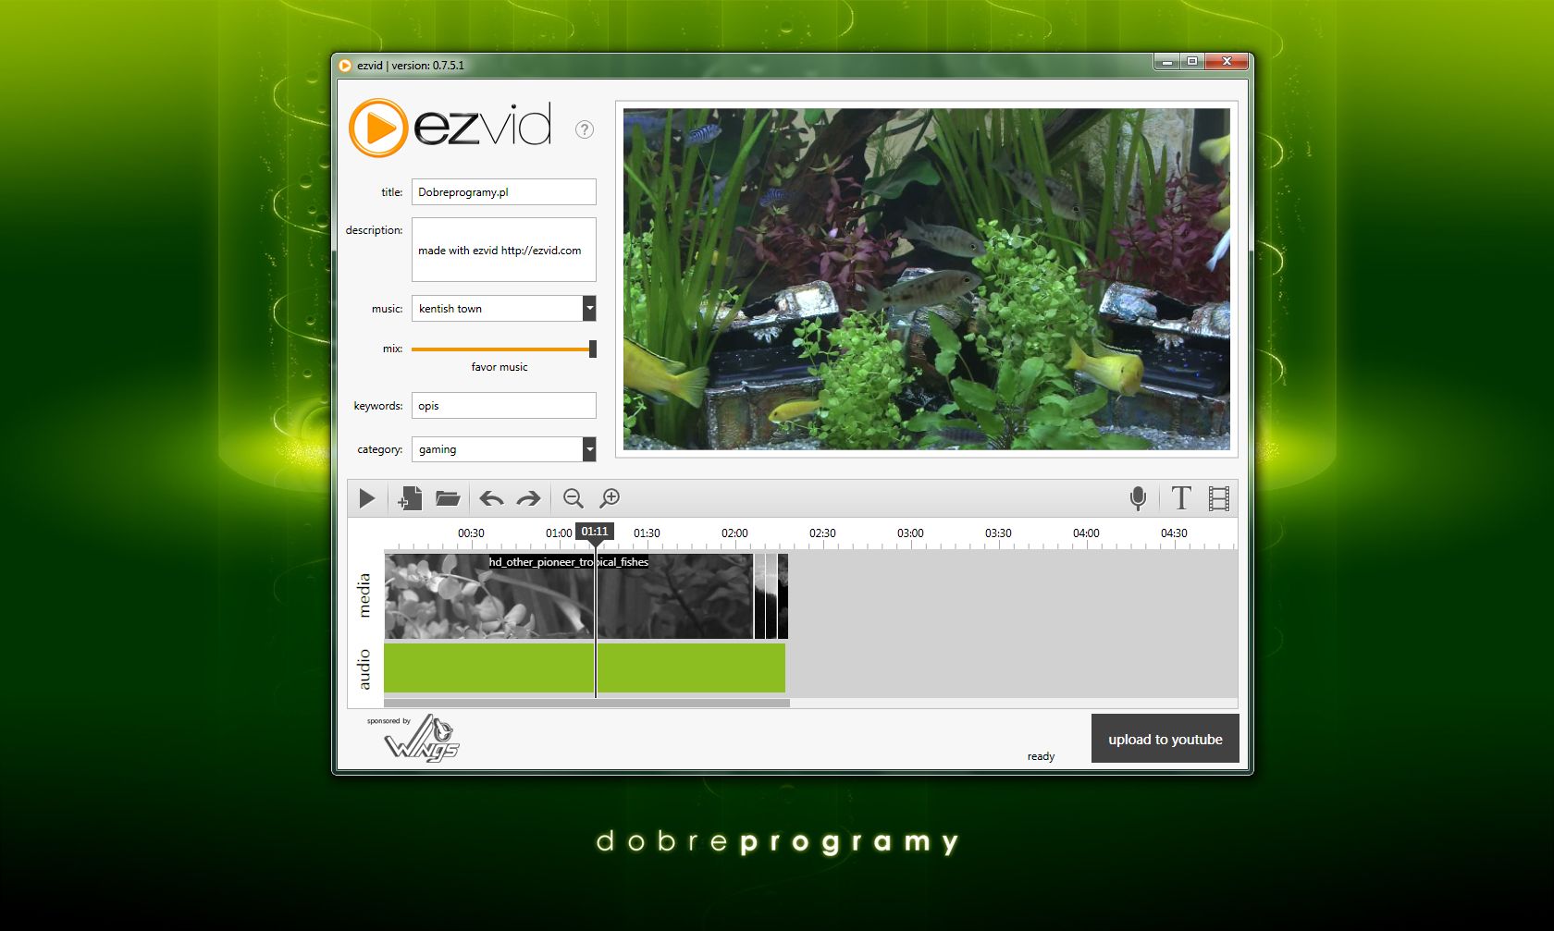The height and width of the screenshot is (931, 1554).
Task: Click the 03:30 mark on timeline ruler
Action: [x=998, y=533]
